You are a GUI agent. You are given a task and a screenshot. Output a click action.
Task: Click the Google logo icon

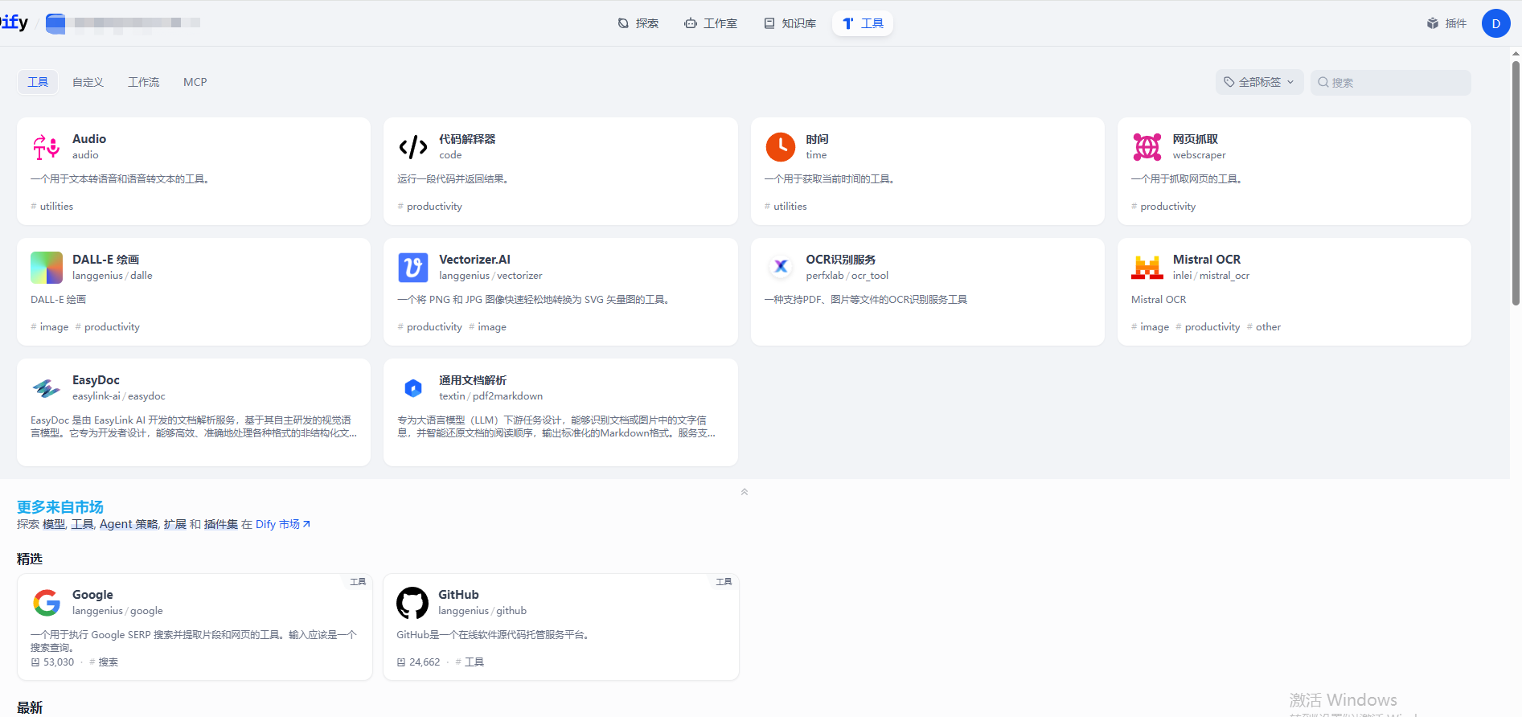point(47,603)
